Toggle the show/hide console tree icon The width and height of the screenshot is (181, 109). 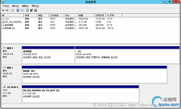[x=13, y=11]
